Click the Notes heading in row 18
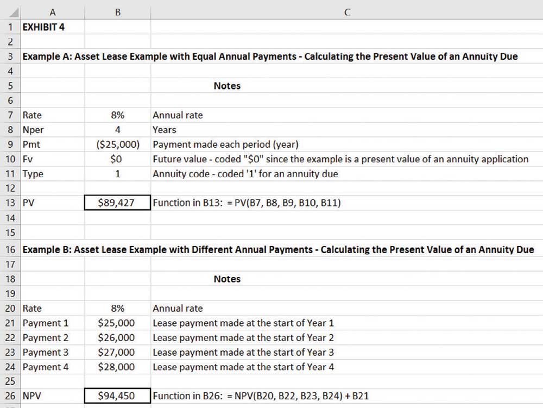 point(227,279)
